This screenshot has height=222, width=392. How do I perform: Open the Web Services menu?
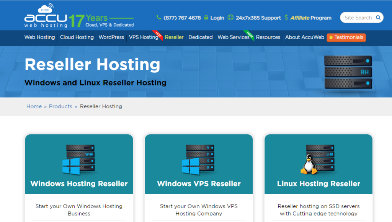click(x=233, y=37)
